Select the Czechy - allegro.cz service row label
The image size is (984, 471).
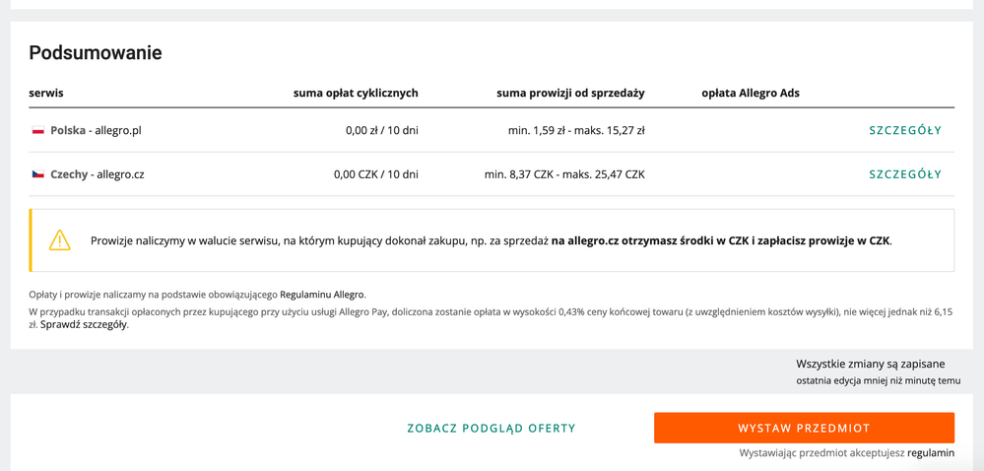point(98,174)
